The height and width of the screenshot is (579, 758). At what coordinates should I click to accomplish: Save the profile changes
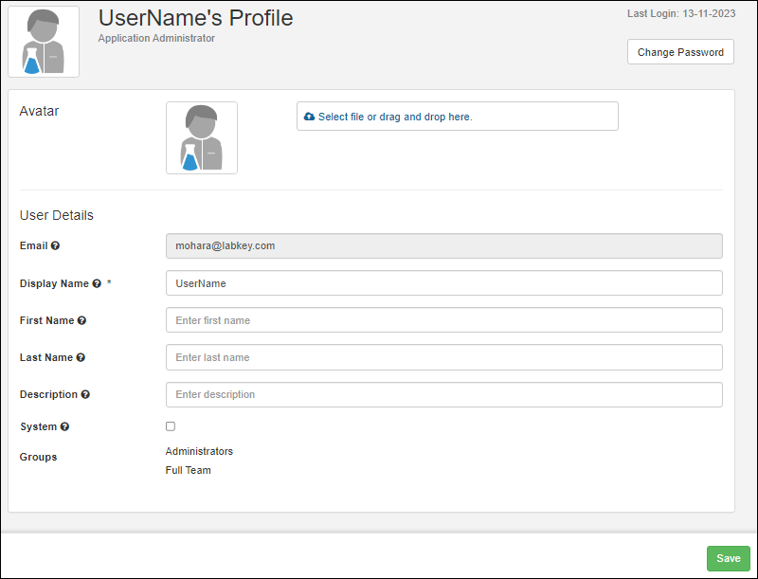tap(728, 558)
